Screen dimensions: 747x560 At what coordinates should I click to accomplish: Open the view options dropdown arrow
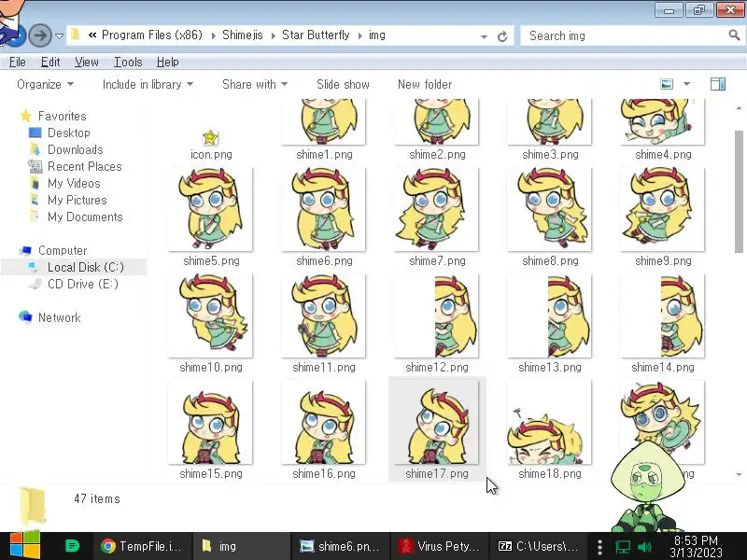click(687, 84)
